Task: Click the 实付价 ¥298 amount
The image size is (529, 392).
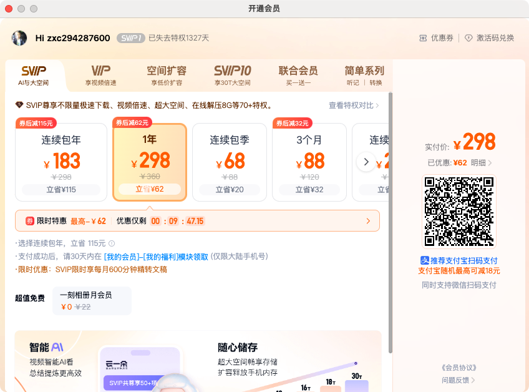Action: (474, 142)
